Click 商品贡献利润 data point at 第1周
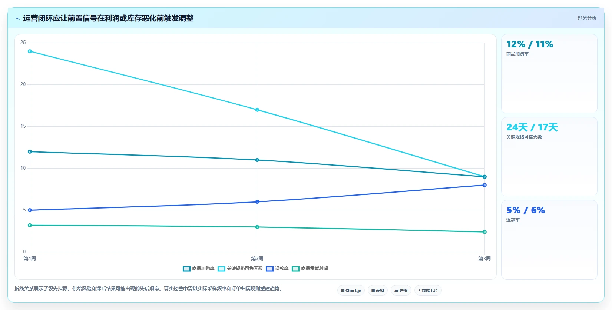 tap(30, 225)
